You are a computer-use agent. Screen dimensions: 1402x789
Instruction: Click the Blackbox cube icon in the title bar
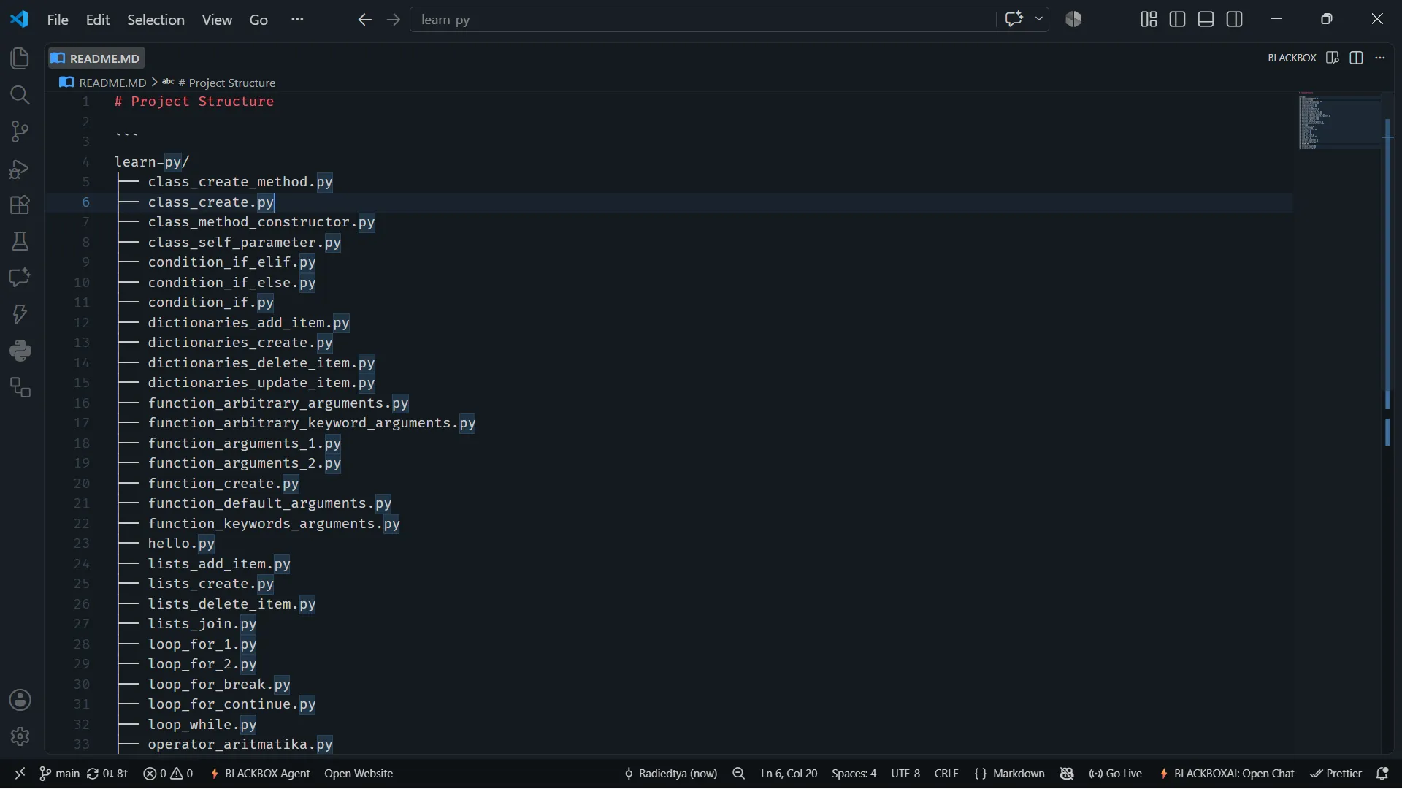click(1073, 20)
